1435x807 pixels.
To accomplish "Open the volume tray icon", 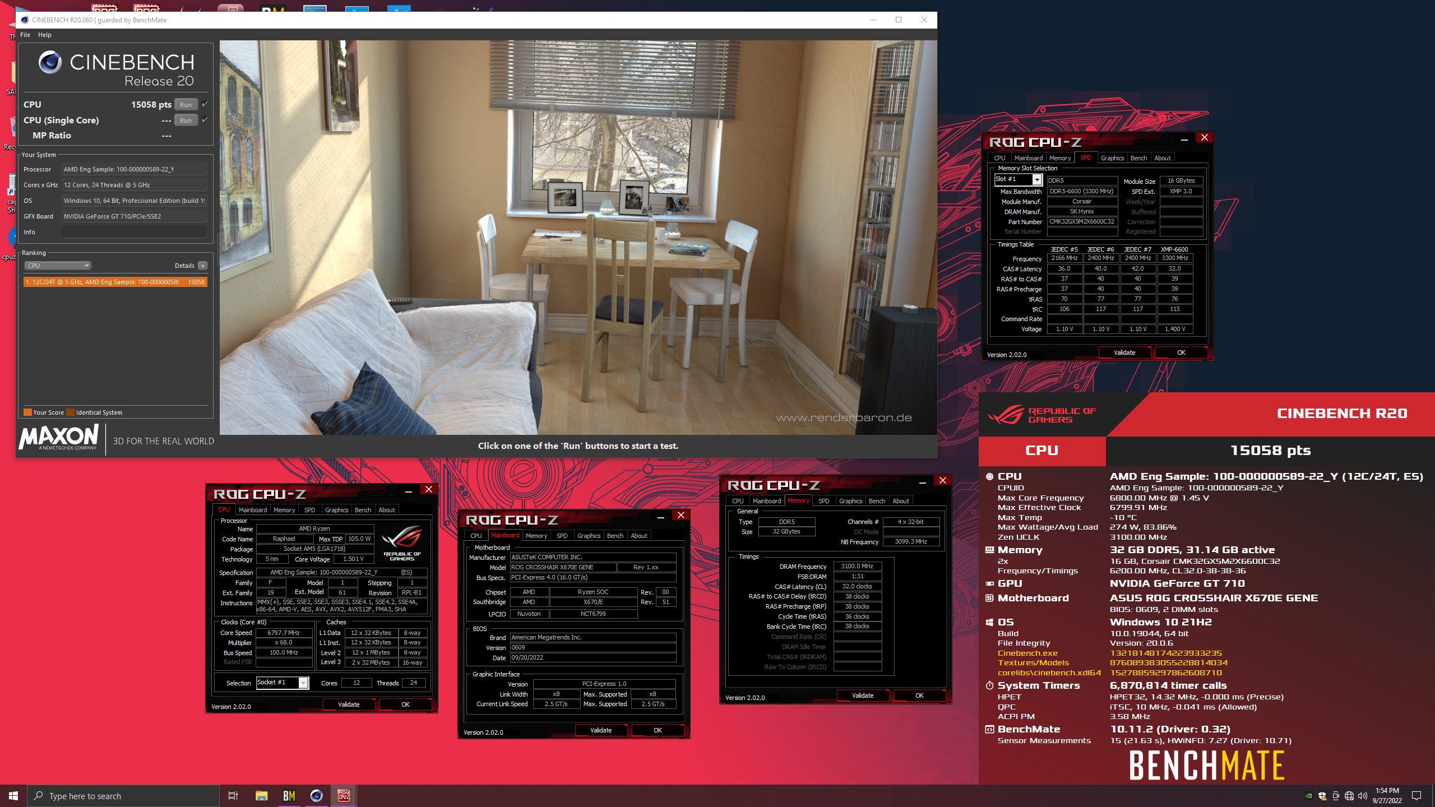I will (x=1363, y=796).
